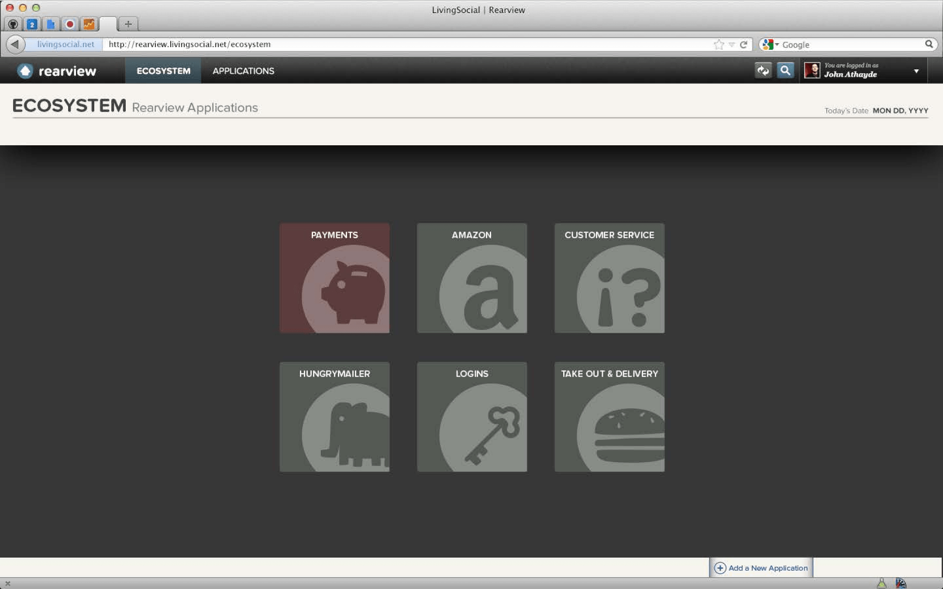Expand the logged-in user dropdown arrow

(916, 71)
